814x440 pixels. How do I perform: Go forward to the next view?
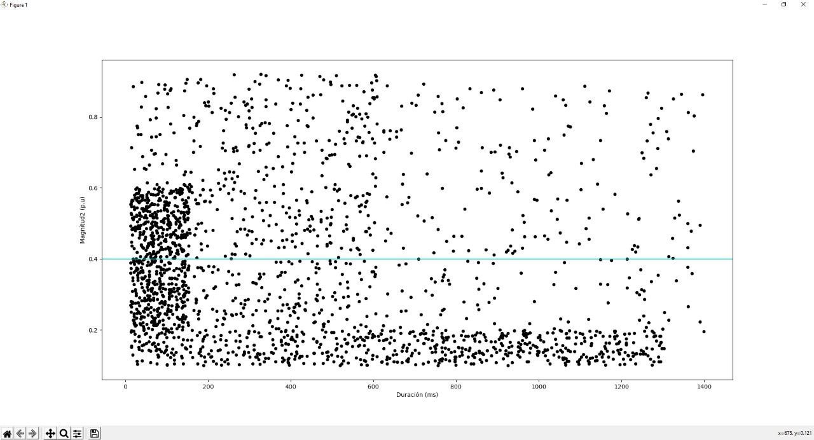coord(33,434)
